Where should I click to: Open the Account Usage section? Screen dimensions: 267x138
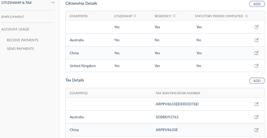point(15,29)
